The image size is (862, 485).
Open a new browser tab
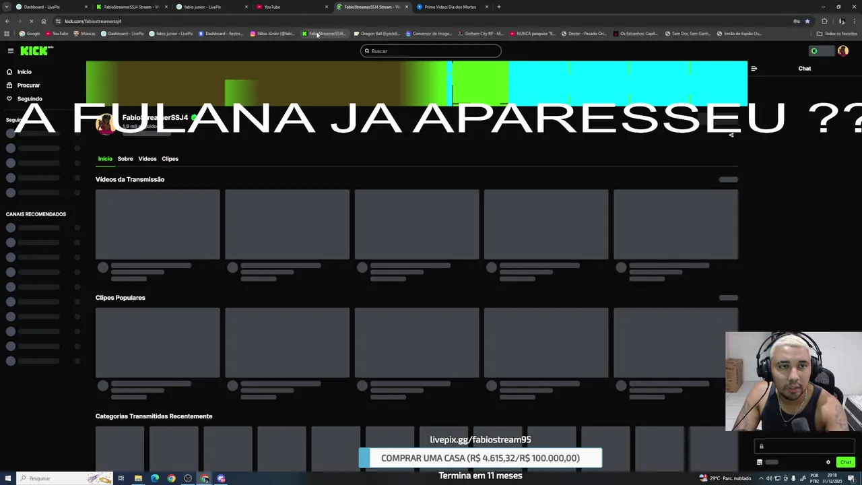click(498, 7)
